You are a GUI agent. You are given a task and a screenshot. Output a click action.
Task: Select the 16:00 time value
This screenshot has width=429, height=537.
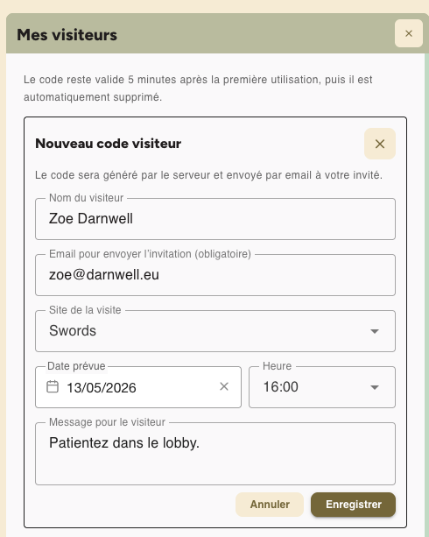click(280, 387)
